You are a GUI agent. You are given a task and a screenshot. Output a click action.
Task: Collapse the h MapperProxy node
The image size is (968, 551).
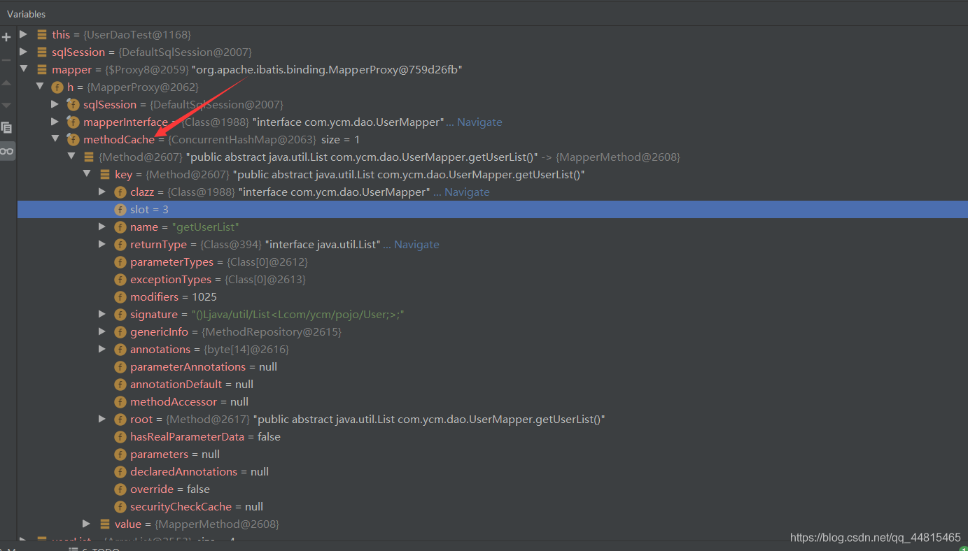pos(40,87)
